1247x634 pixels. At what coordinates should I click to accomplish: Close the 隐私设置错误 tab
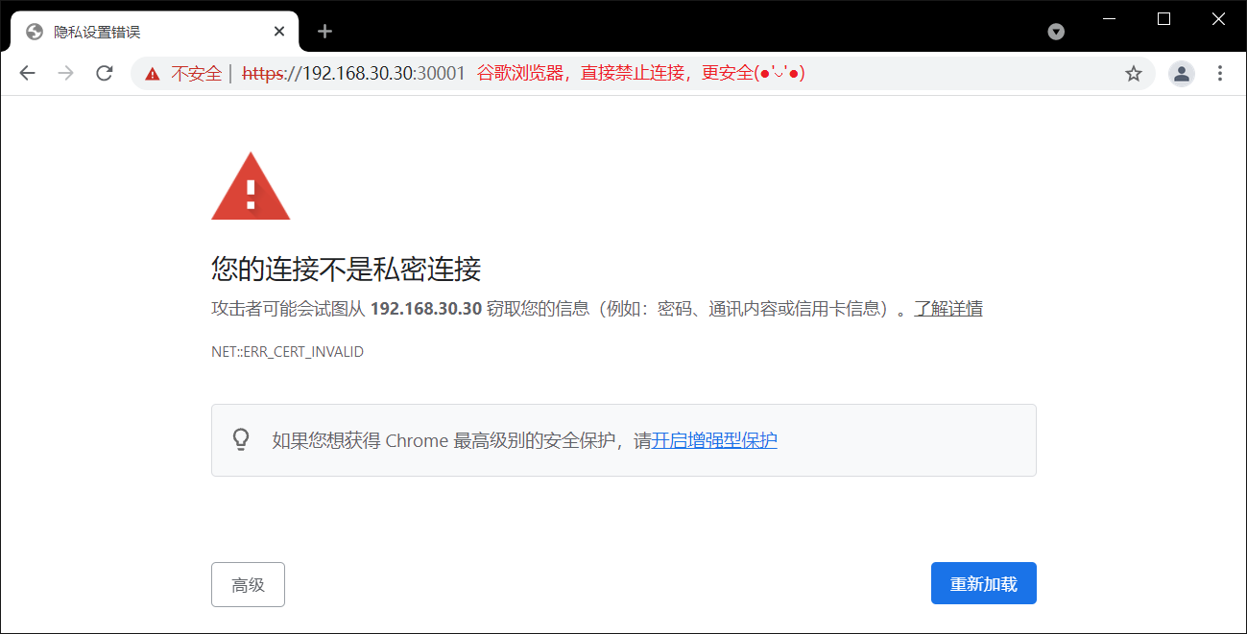pos(279,32)
